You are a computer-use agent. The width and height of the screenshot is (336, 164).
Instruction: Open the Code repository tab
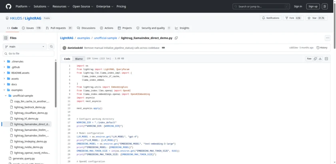[12, 28]
